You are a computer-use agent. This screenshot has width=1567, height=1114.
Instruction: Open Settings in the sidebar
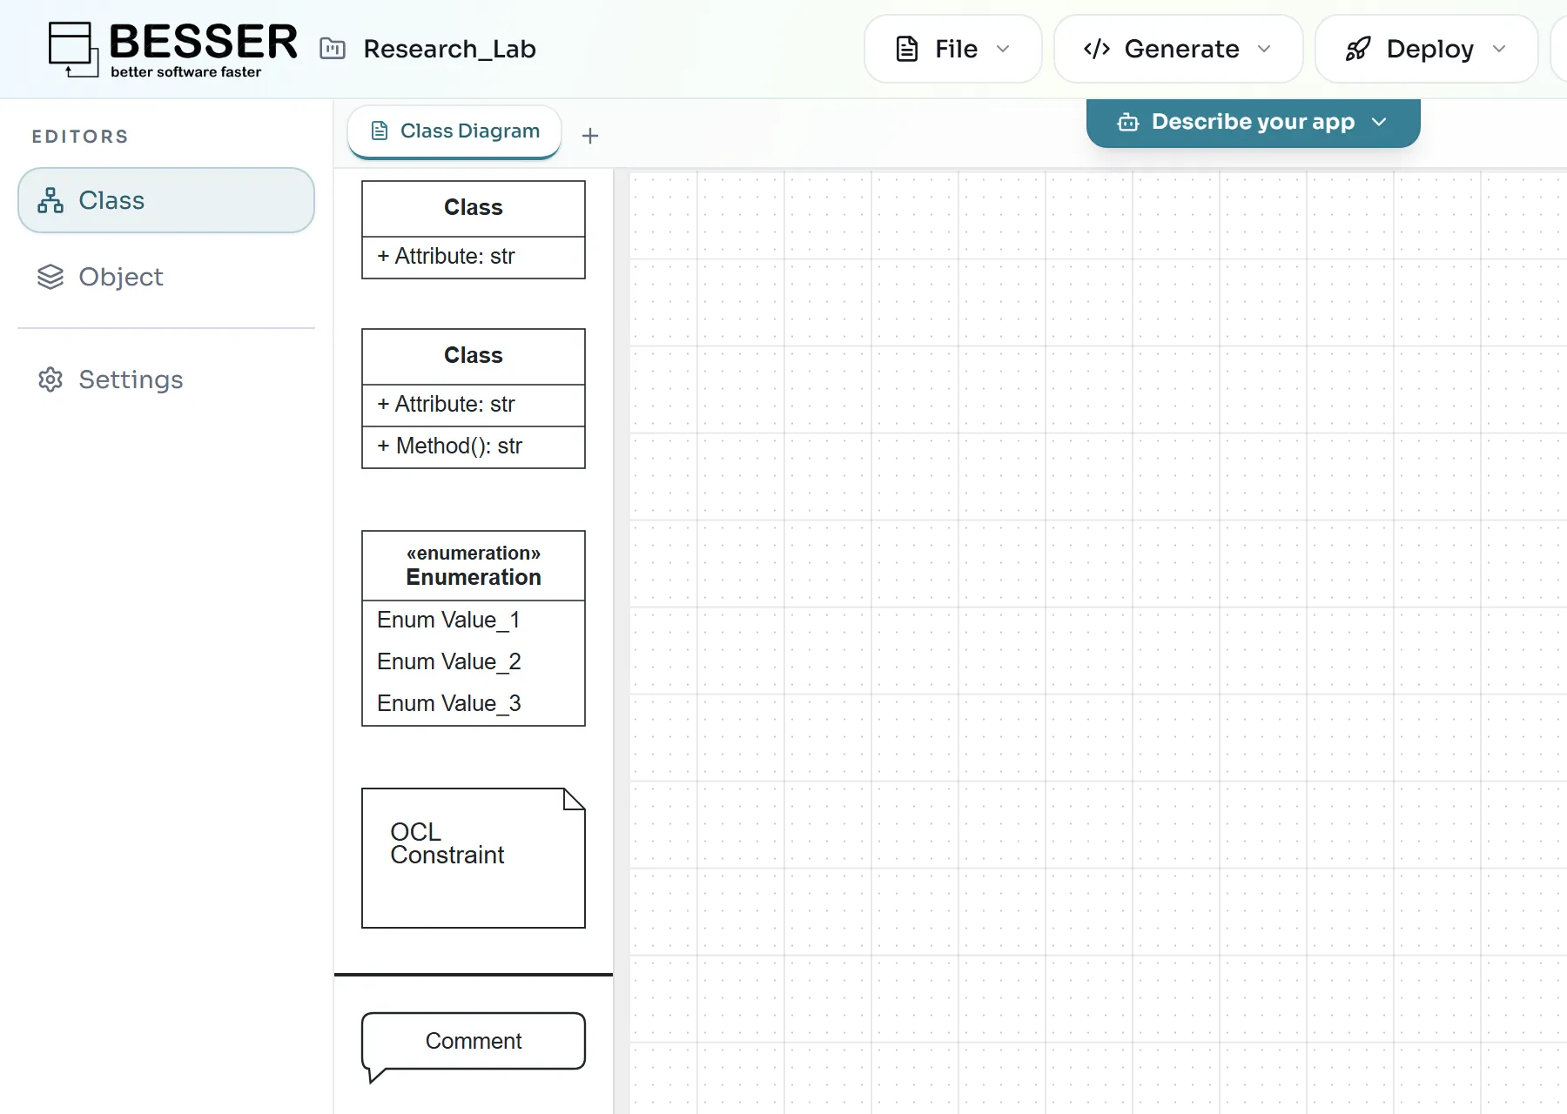(166, 379)
